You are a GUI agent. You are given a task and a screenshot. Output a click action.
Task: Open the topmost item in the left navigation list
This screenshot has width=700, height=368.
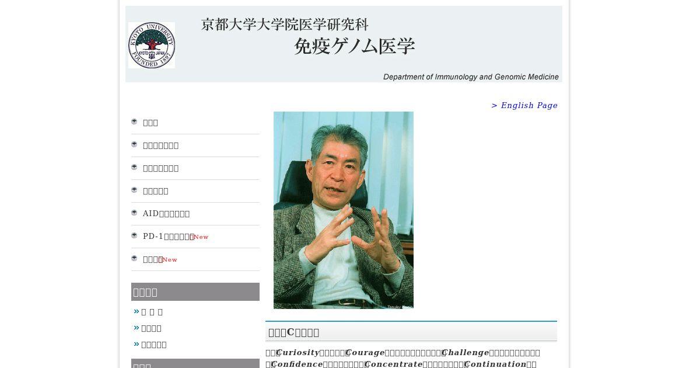150,123
